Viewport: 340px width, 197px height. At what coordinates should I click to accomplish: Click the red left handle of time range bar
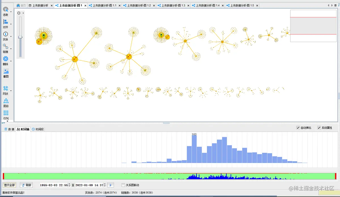3,176
